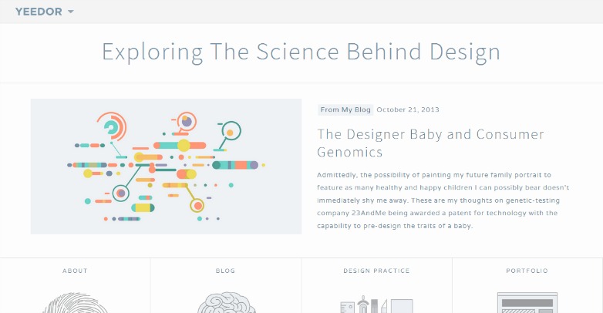
Task: Click the article excerpt starting with Admittedly
Action: click(443, 200)
